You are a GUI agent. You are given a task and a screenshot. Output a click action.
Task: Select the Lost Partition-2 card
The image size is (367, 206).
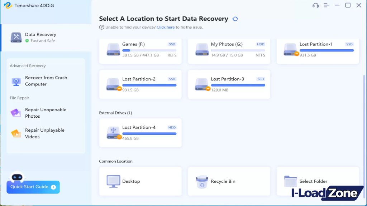pyautogui.click(x=140, y=84)
